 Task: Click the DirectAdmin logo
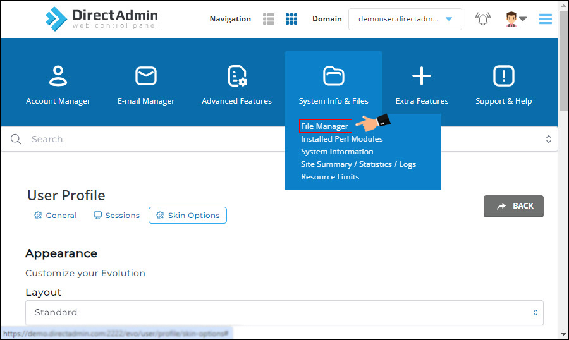tap(102, 19)
